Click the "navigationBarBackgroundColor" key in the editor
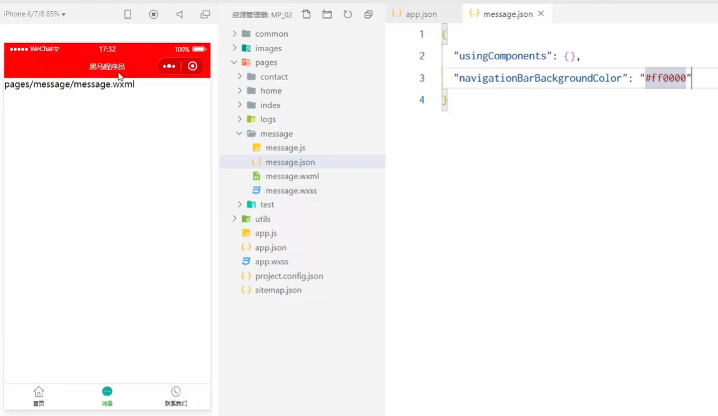This screenshot has height=416, width=718. tap(540, 78)
